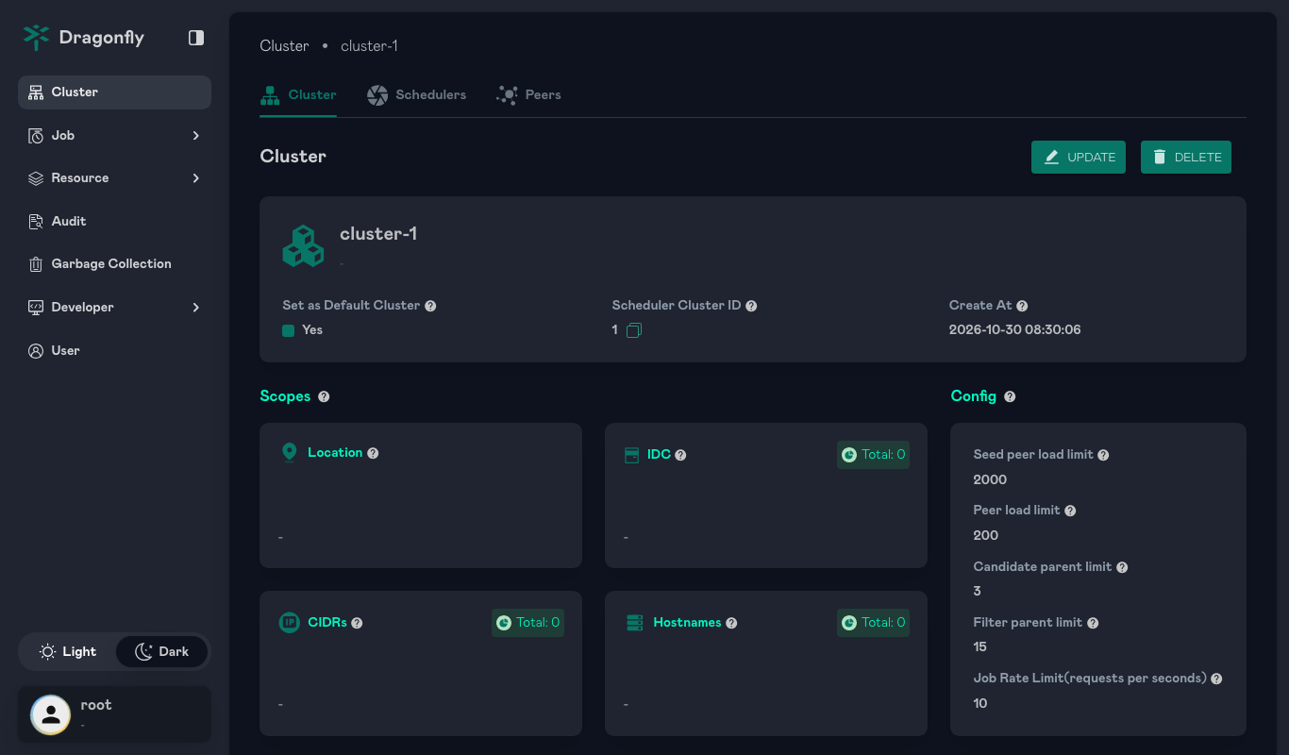Click the help icon beside Create At

point(1022,306)
